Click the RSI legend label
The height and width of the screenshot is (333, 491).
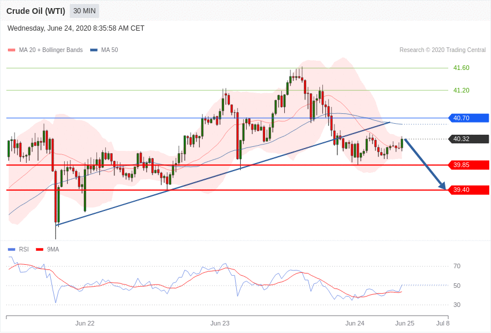(24, 249)
